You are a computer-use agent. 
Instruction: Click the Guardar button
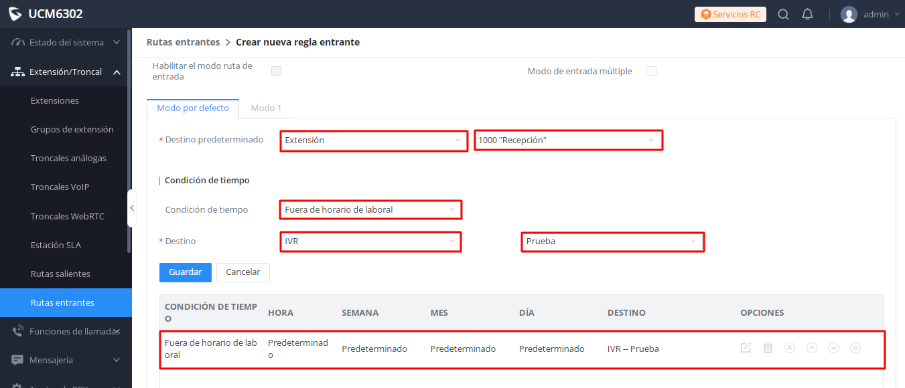[186, 272]
